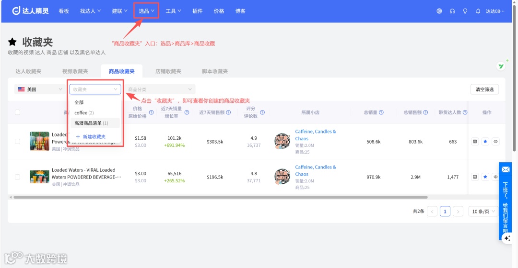The width and height of the screenshot is (518, 268).
Task: Tick the select-all header checkbox
Action: [18, 112]
